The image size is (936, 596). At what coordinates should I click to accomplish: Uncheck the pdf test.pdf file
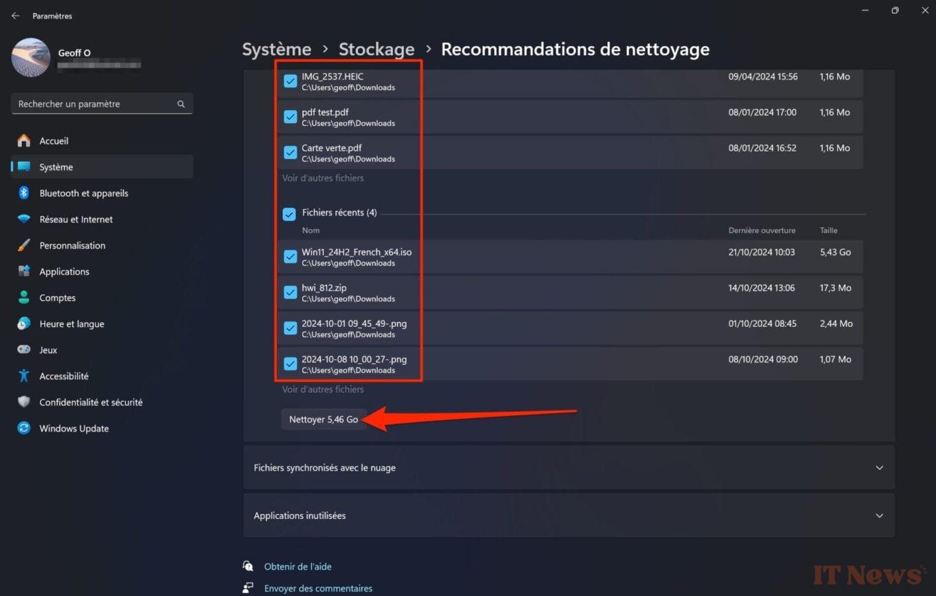tap(290, 116)
